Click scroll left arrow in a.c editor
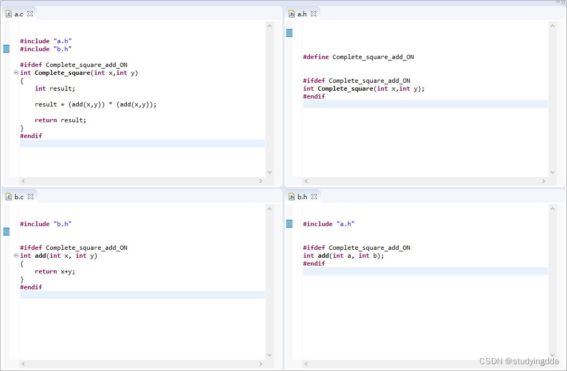 tap(23, 181)
